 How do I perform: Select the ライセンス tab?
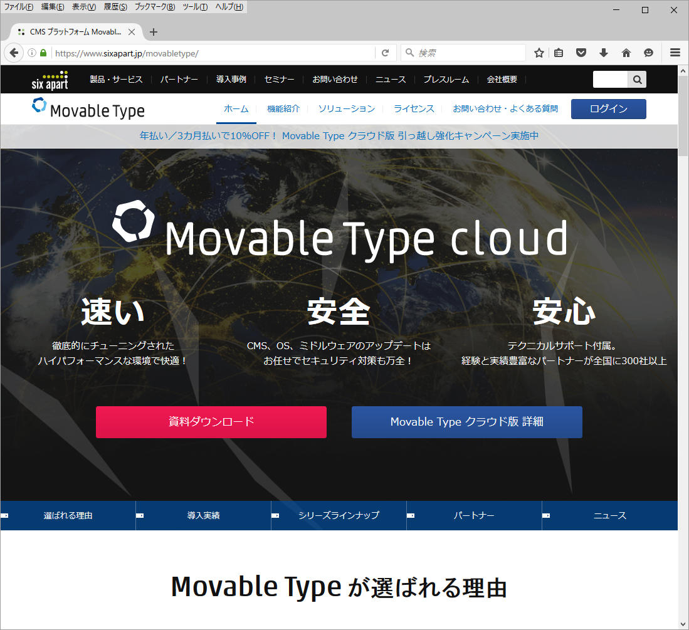point(414,108)
